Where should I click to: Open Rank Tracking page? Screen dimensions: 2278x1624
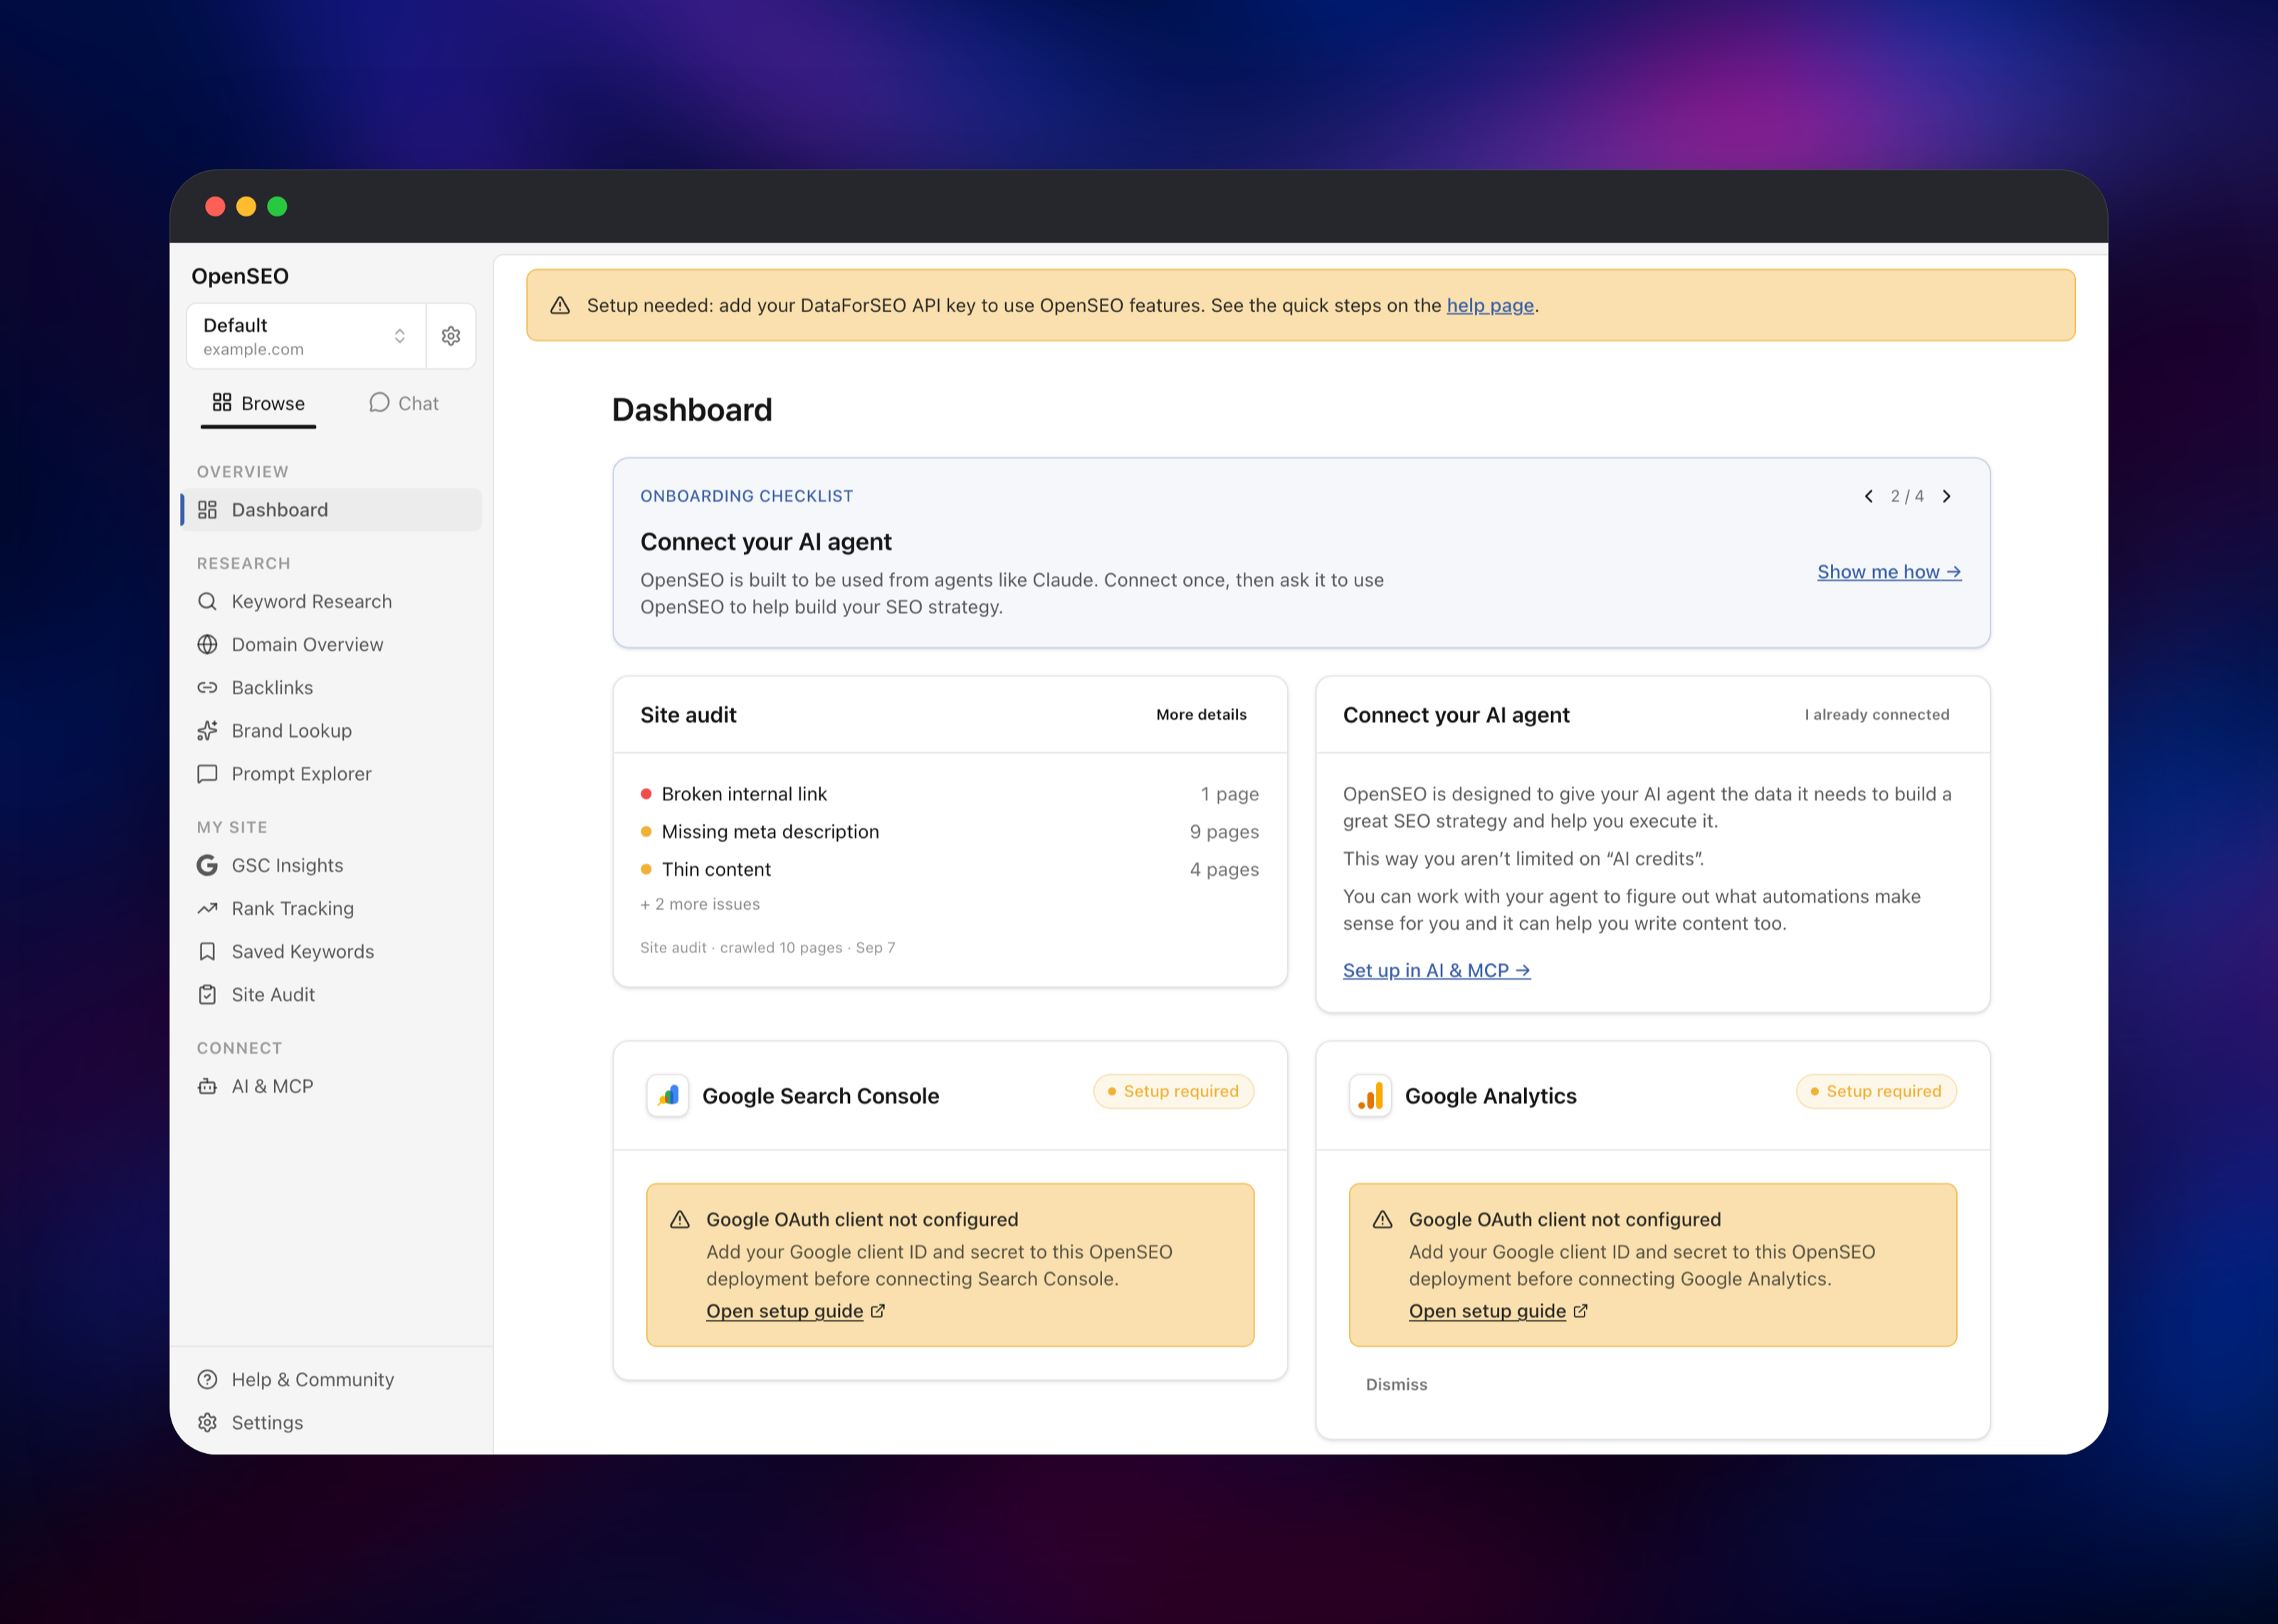(332, 908)
